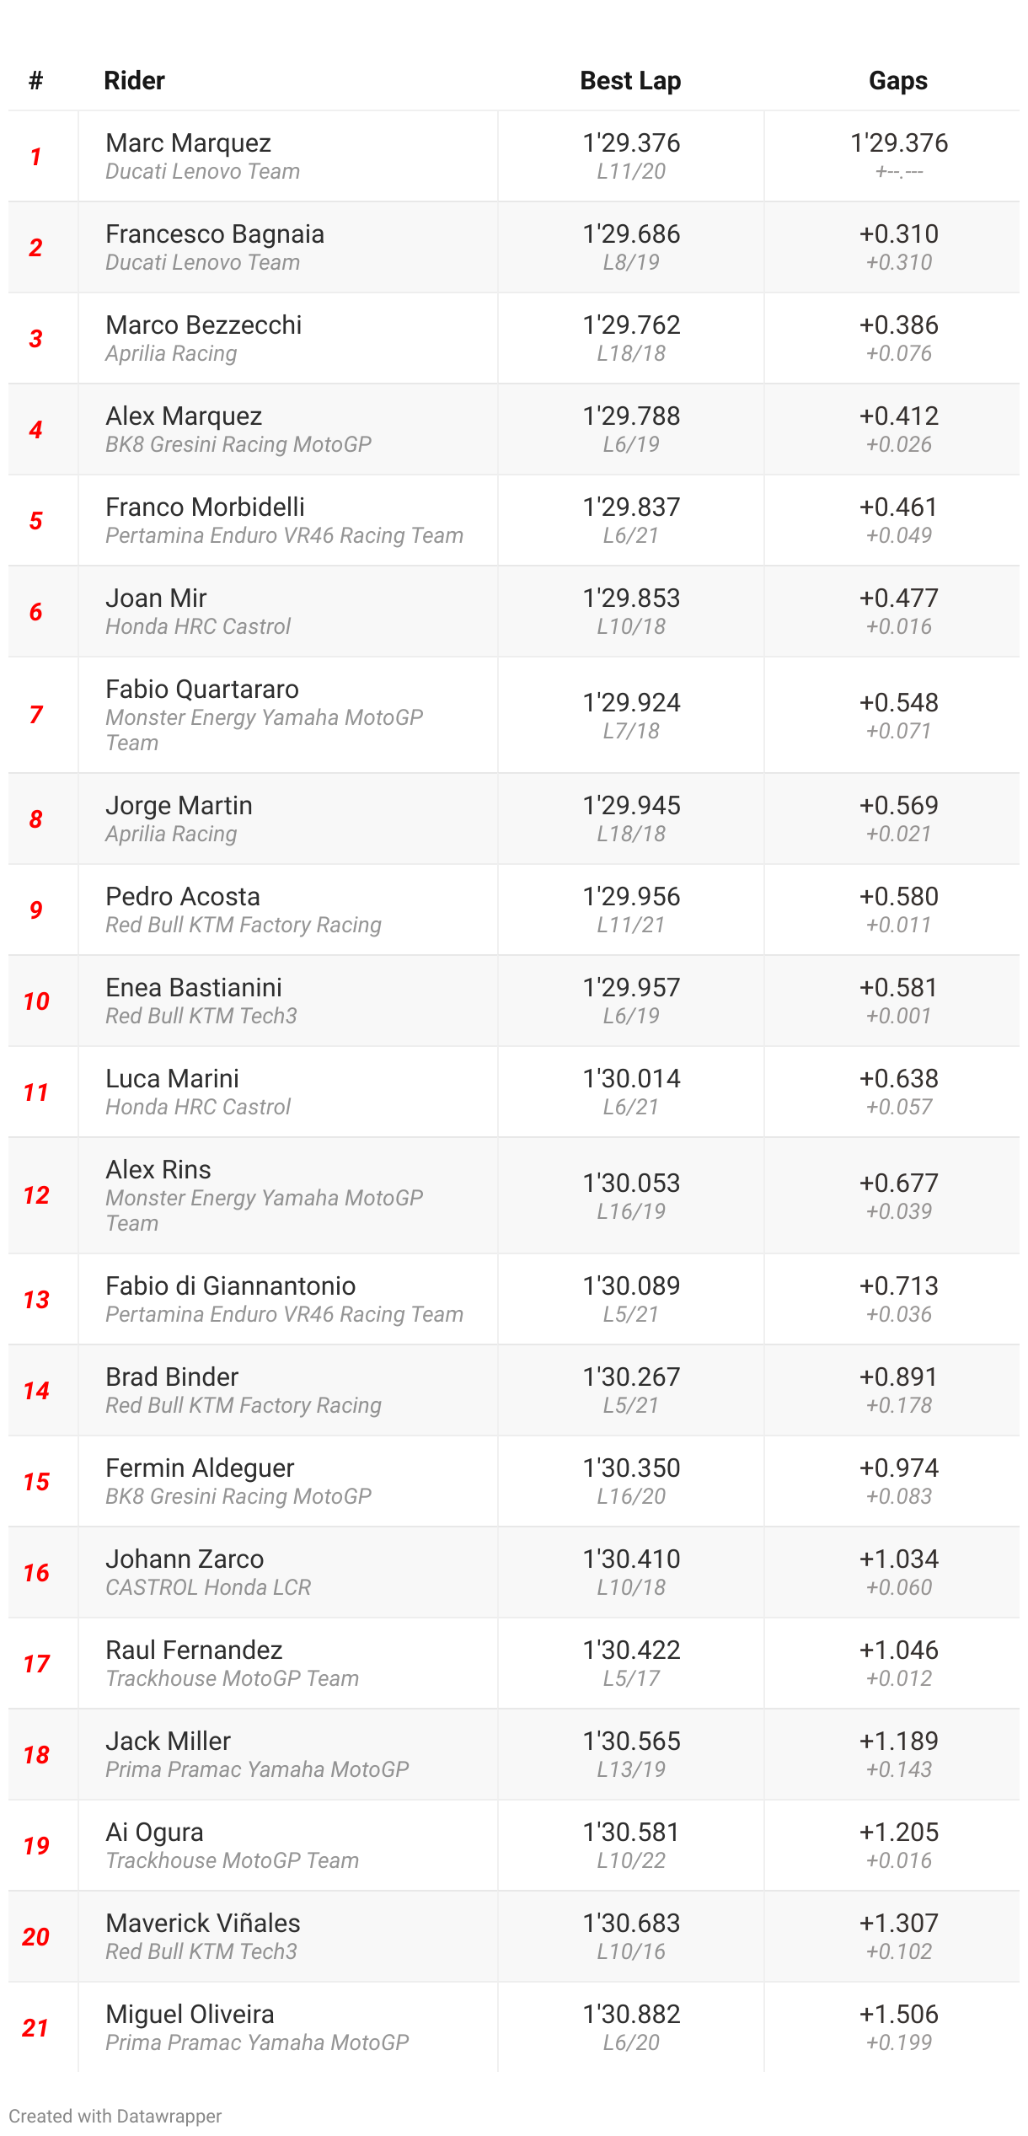The image size is (1028, 2136).
Task: Click Johann Zarco's CASTROL Honda LCR team
Action: click(x=208, y=1587)
